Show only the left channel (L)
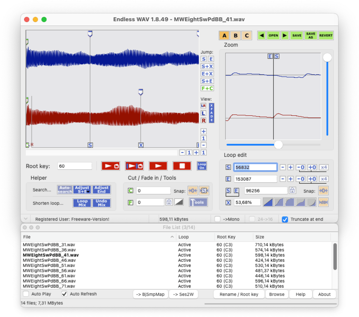 (203, 113)
